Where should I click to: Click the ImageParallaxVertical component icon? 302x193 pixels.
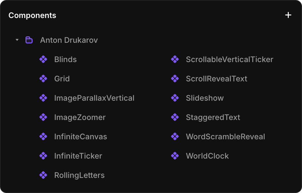point(43,98)
